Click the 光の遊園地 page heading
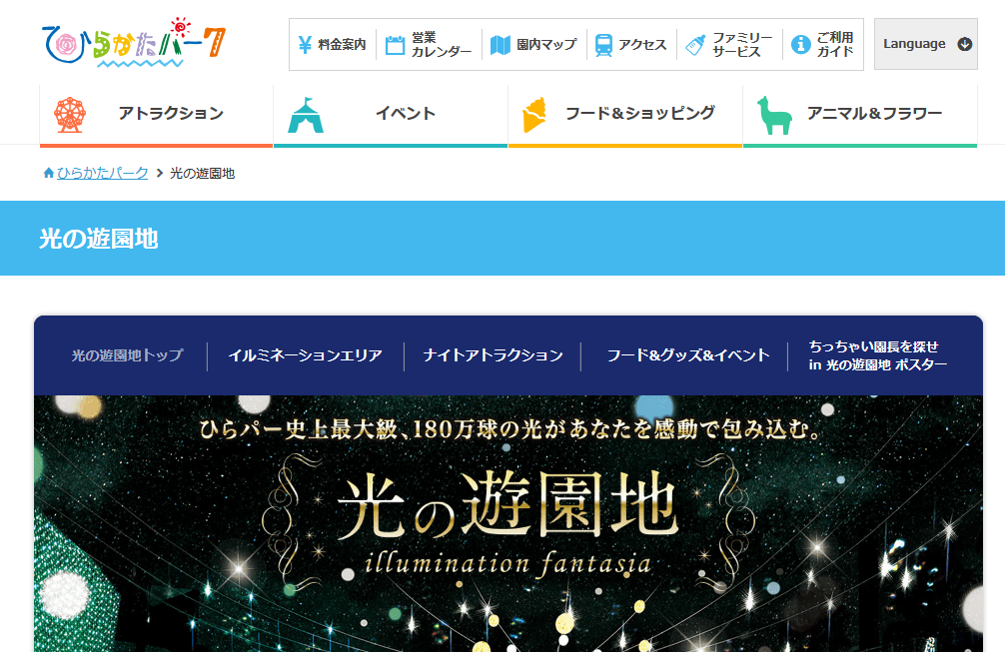The width and height of the screenshot is (1005, 652). [x=99, y=239]
